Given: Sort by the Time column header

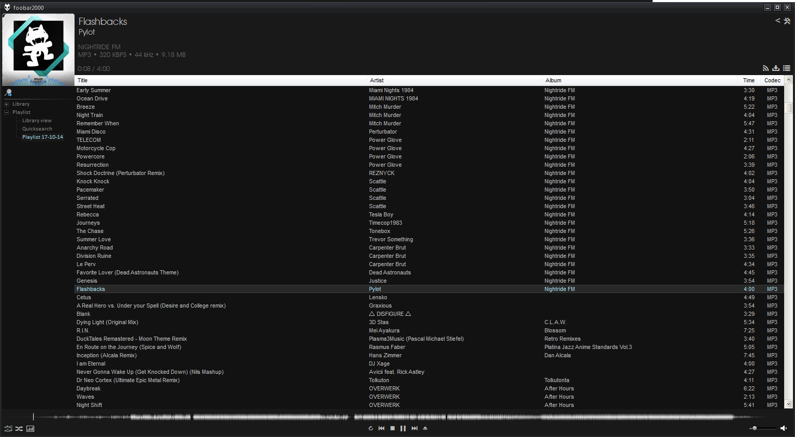Looking at the screenshot, I should 748,80.
